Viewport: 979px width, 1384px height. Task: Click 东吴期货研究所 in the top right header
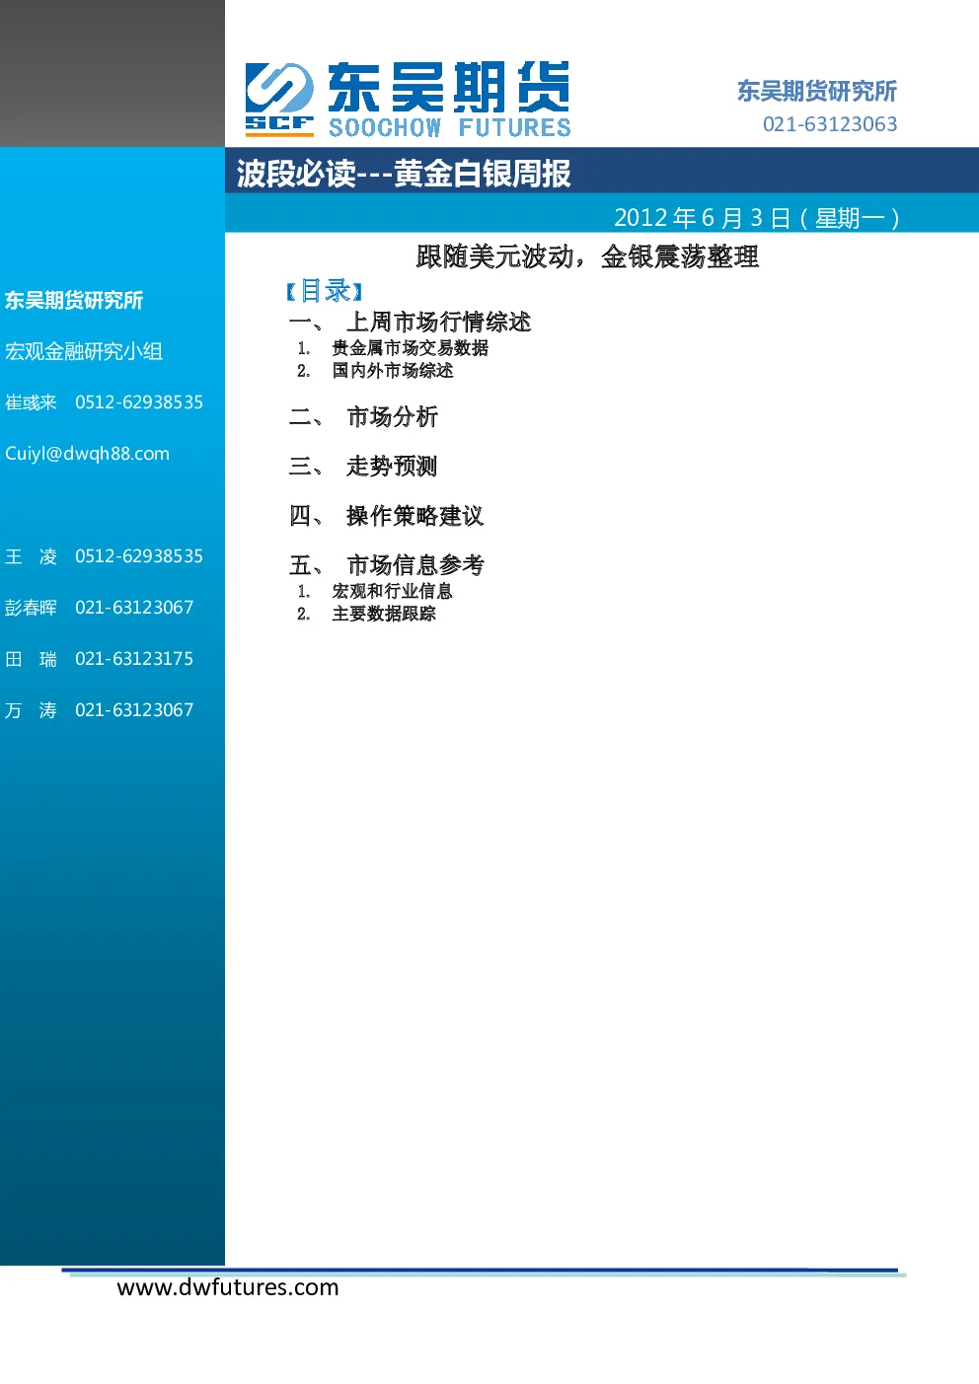(x=817, y=91)
